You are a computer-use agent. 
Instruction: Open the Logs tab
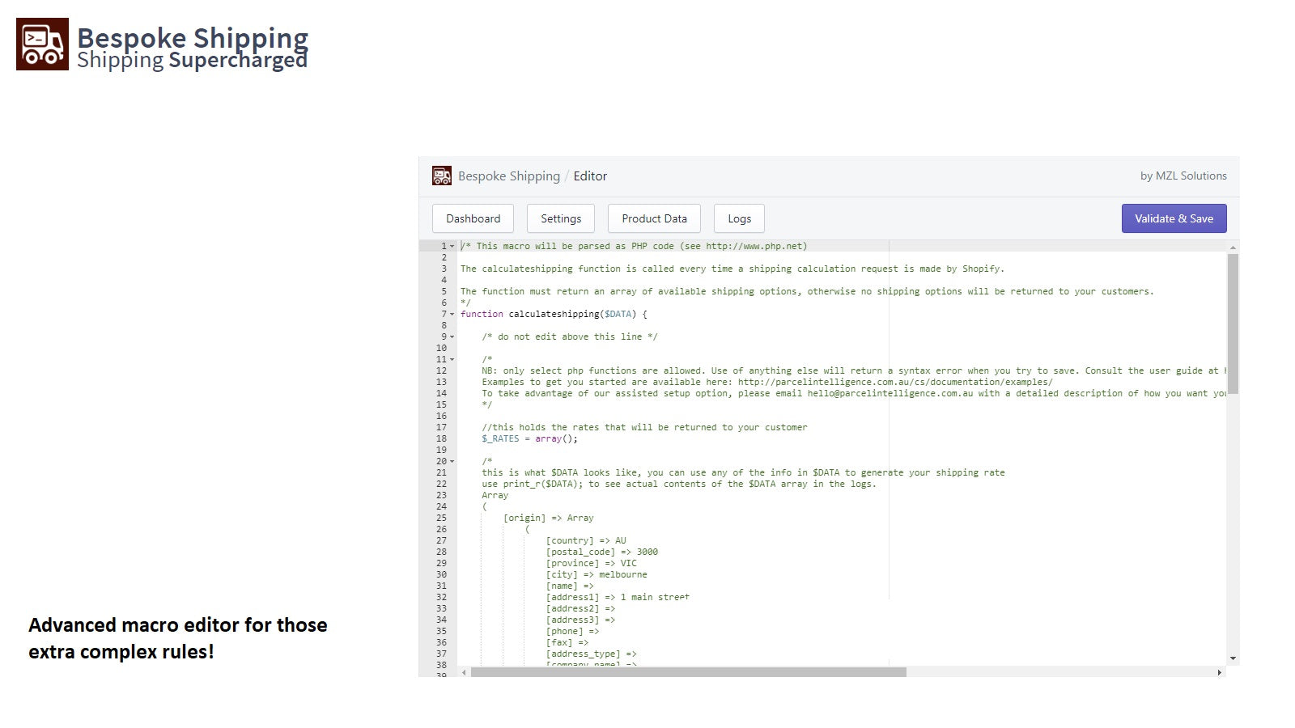pyautogui.click(x=739, y=218)
